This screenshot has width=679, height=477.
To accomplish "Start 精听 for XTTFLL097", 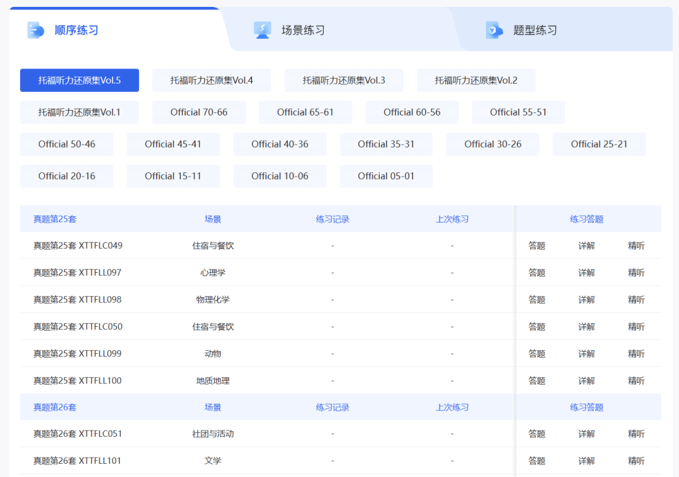I will pyautogui.click(x=636, y=273).
